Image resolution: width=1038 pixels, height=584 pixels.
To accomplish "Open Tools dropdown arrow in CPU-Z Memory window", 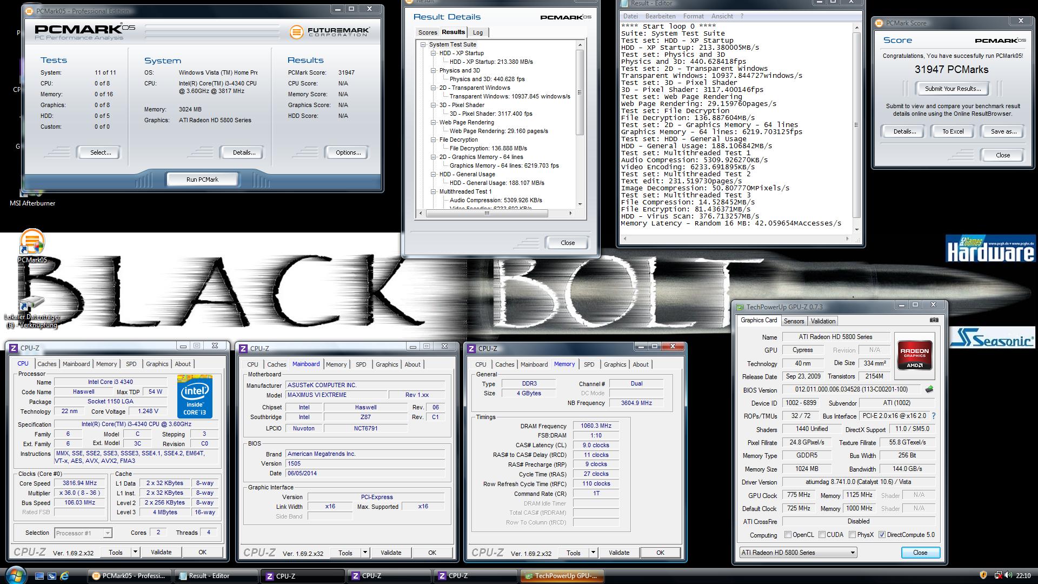I will 593,553.
